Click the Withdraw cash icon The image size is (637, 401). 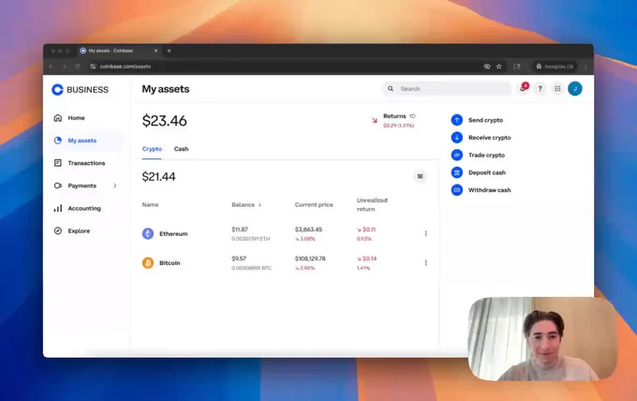click(x=457, y=190)
